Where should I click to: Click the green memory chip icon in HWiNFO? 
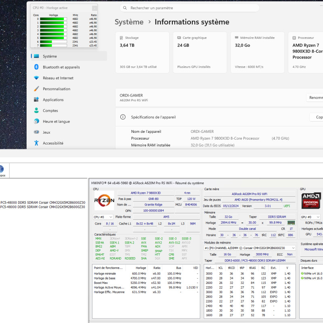tap(291, 222)
